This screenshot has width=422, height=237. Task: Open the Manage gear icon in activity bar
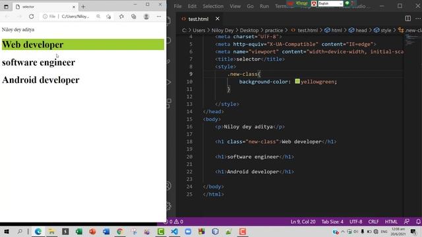(x=169, y=206)
